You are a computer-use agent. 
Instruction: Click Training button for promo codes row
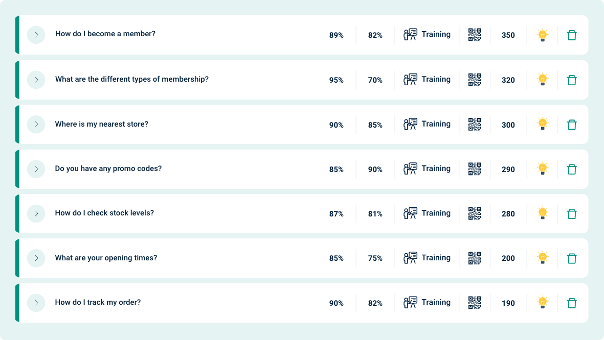point(427,168)
